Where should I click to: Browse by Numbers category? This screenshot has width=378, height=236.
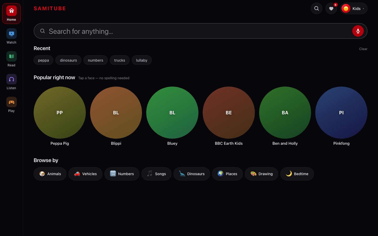click(x=122, y=174)
